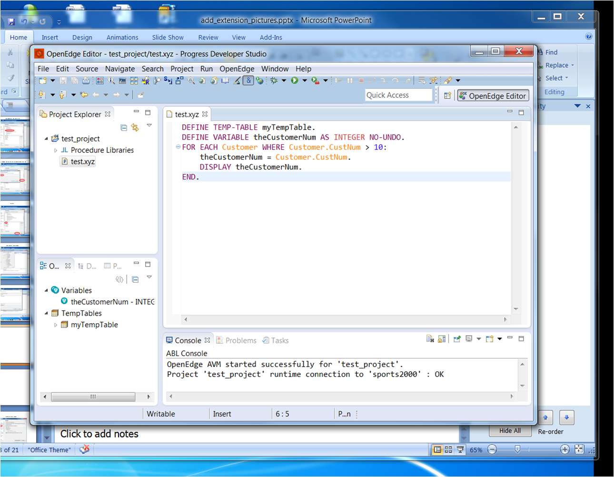Collapse the Variables node in Outline
Image resolution: width=614 pixels, height=477 pixels.
[x=46, y=290]
